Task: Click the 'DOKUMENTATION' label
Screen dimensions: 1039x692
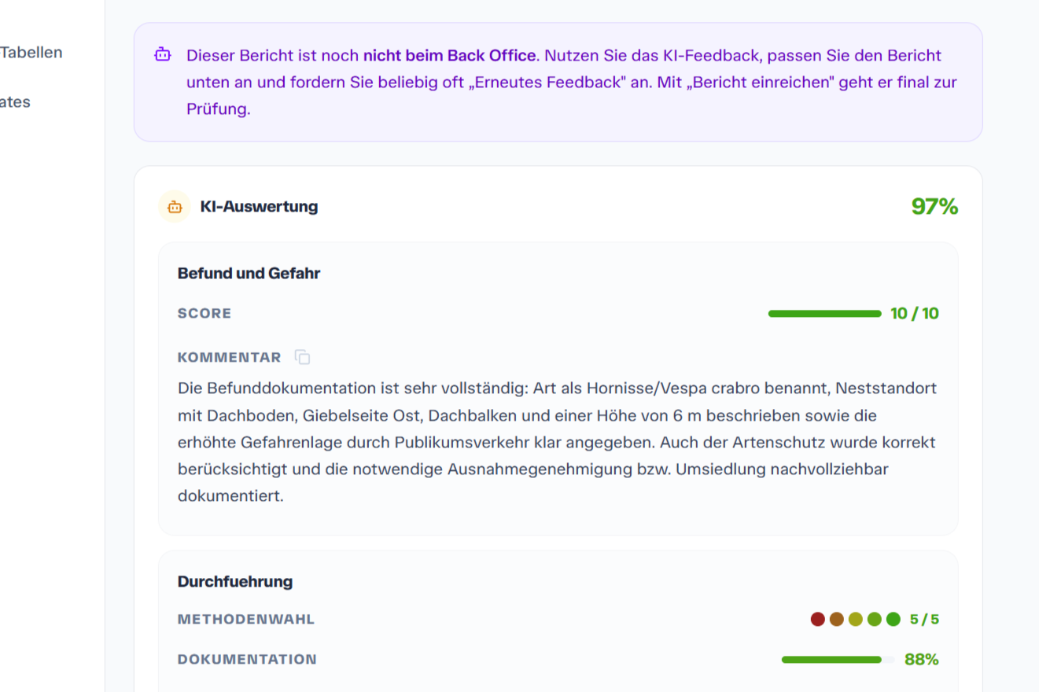Action: (x=247, y=660)
